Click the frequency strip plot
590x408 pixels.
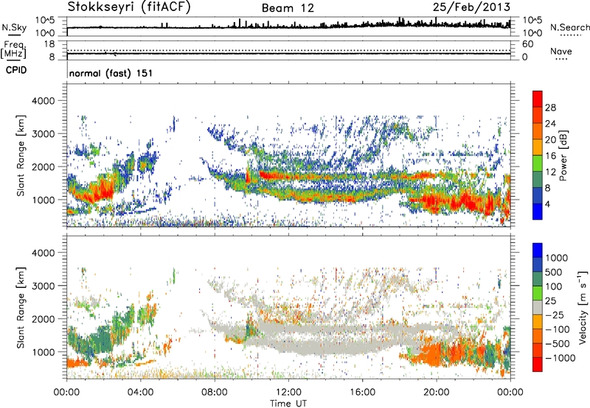coord(288,50)
